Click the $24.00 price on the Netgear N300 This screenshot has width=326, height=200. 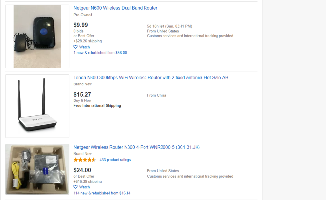coord(82,170)
